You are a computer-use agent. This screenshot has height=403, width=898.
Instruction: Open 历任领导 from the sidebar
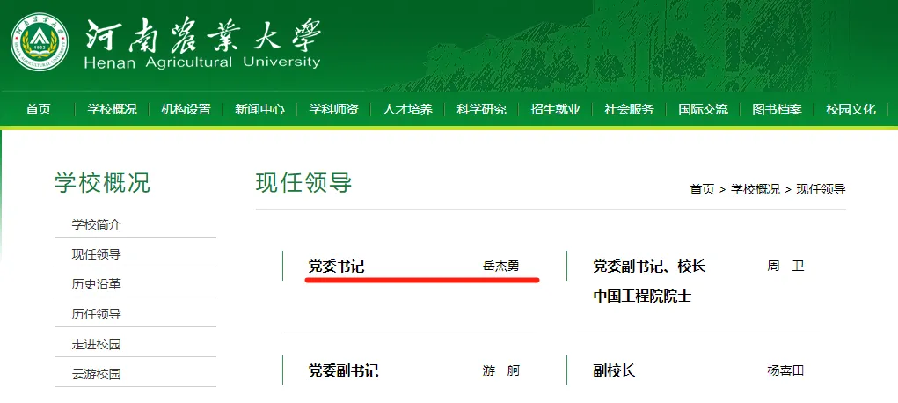tap(96, 314)
